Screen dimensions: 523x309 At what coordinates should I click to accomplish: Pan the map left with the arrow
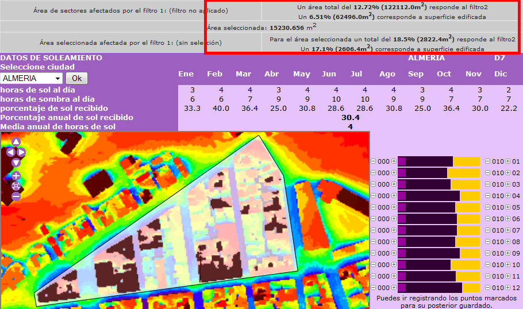point(10,152)
